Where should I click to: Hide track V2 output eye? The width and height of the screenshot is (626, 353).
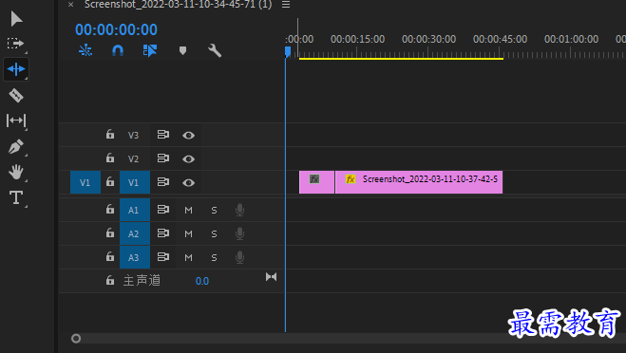(188, 159)
